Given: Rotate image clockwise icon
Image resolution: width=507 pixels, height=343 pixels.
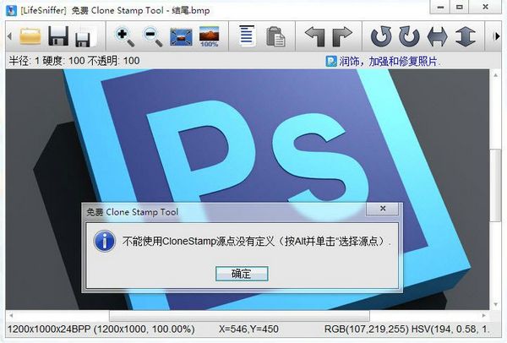Looking at the screenshot, I should coord(409,36).
